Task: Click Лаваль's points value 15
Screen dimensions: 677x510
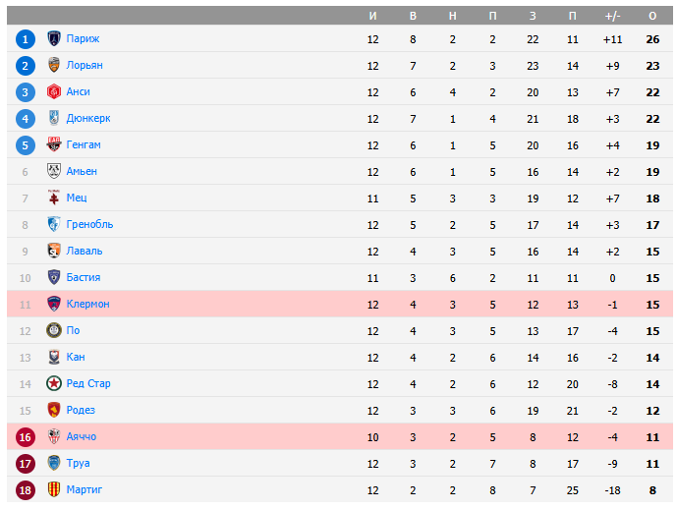Action: [652, 251]
